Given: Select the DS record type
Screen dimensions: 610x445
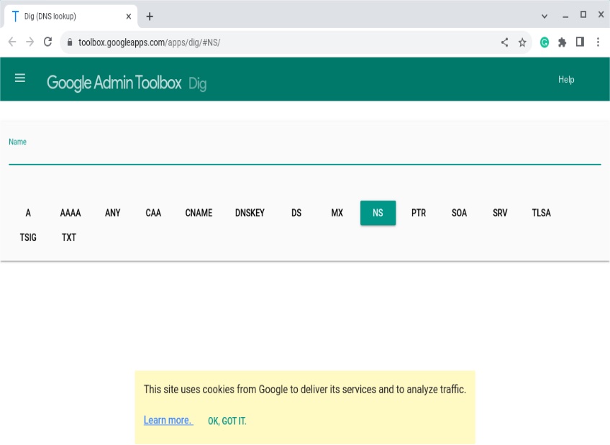Looking at the screenshot, I should pos(296,213).
